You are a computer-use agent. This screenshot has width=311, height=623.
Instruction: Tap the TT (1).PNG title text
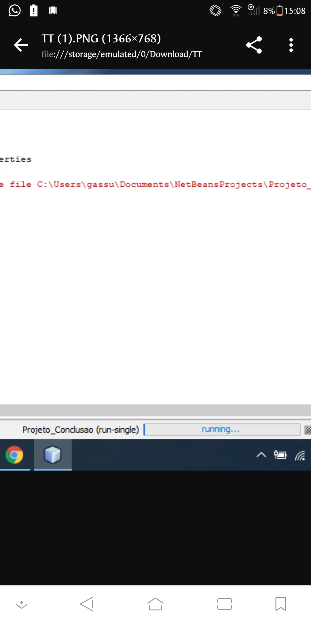click(x=101, y=39)
